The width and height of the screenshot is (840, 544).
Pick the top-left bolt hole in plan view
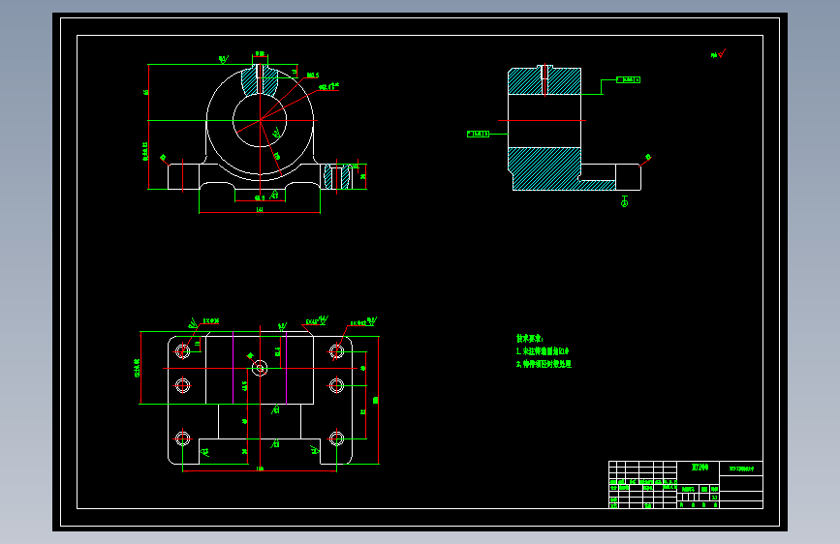click(183, 351)
